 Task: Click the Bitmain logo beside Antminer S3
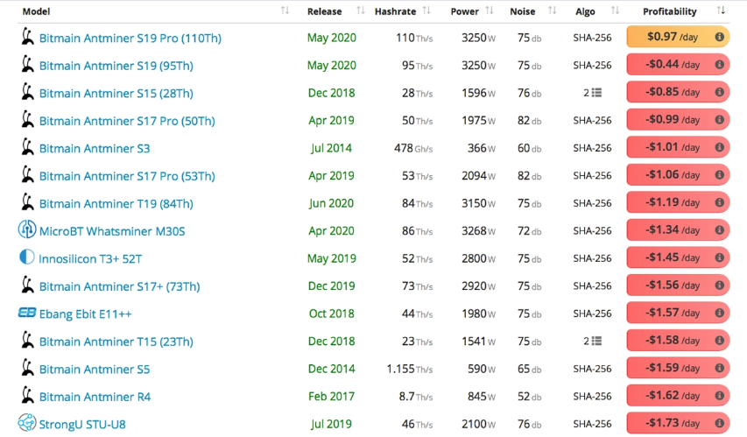27,148
